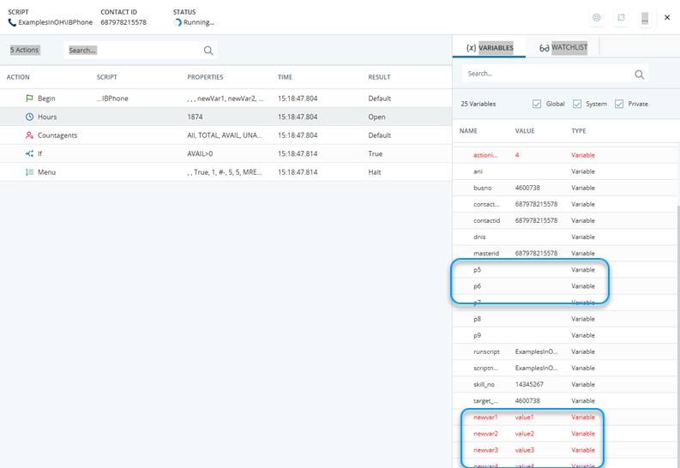
Task: Click the variables search magnifier icon
Action: click(x=639, y=75)
